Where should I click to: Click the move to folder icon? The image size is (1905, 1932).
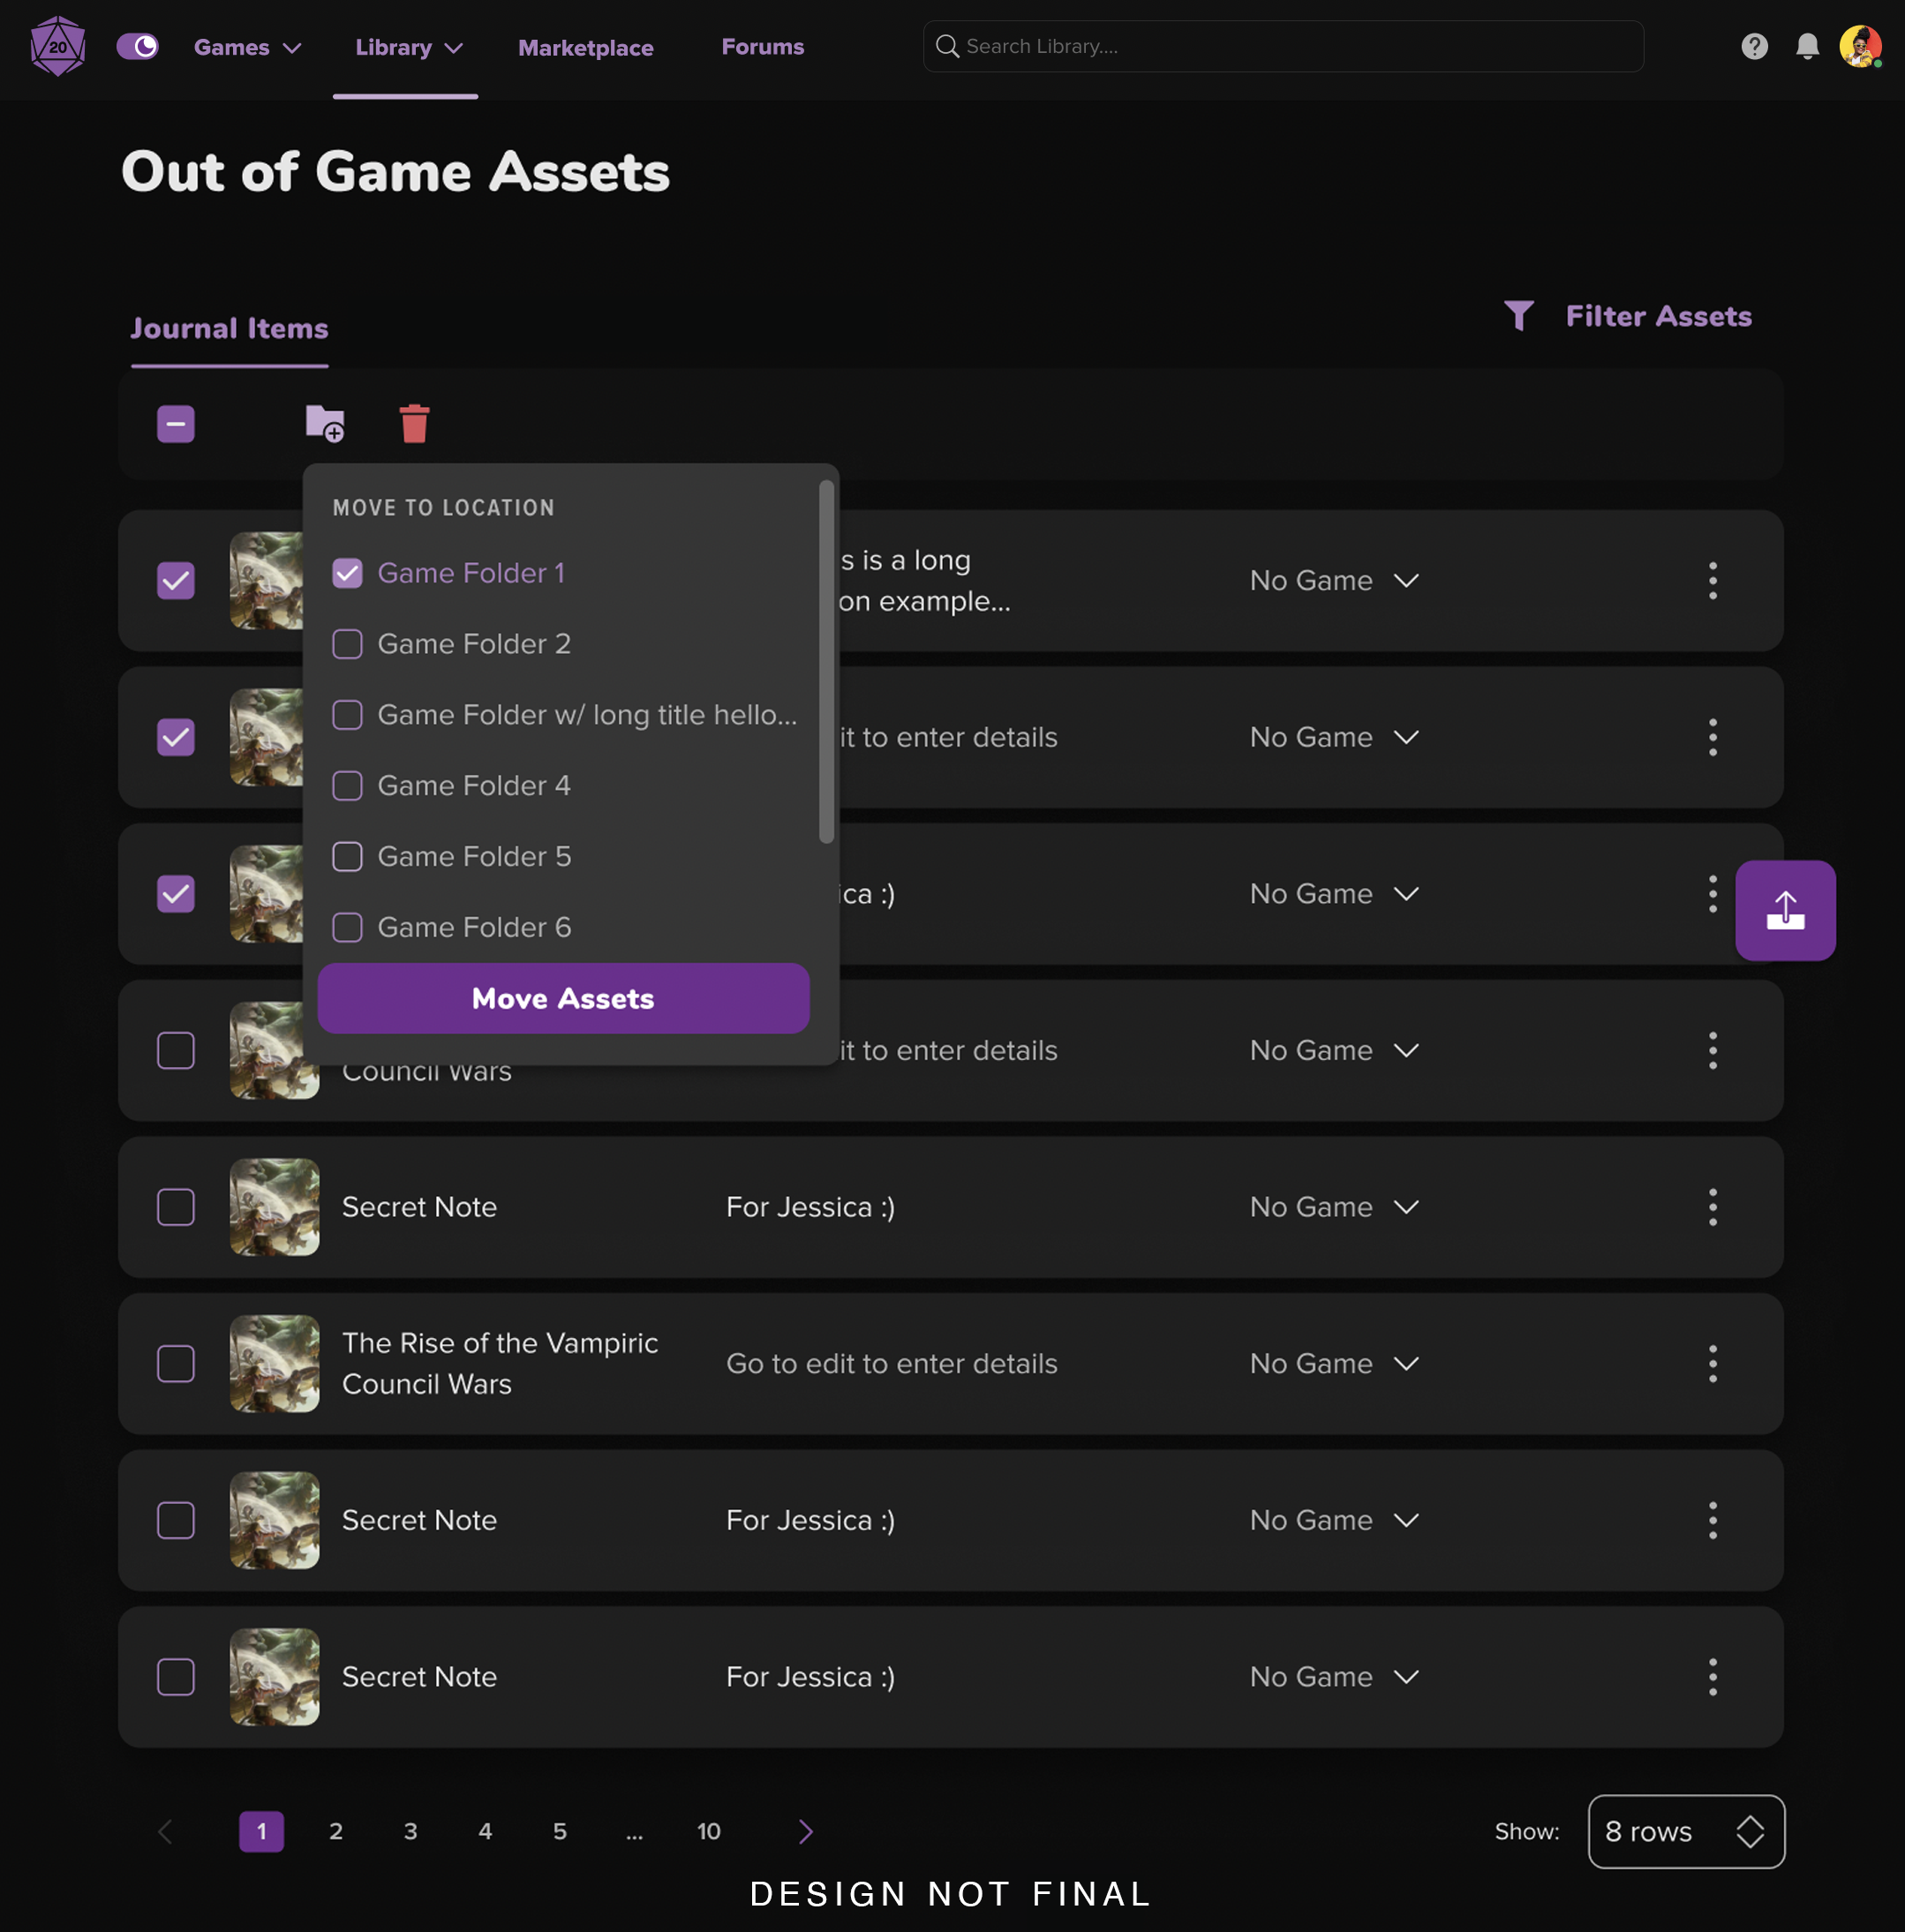(x=325, y=423)
